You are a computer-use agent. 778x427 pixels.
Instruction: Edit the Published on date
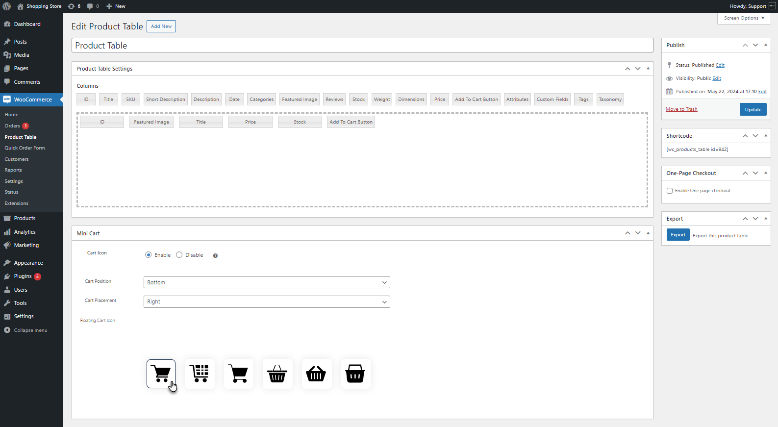(x=762, y=92)
